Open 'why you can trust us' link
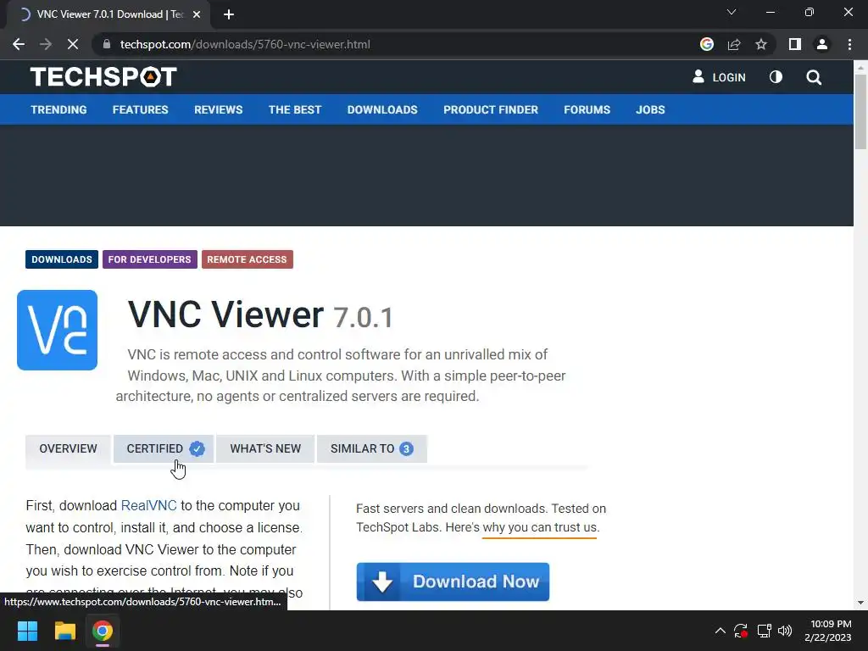The height and width of the screenshot is (651, 868). (x=540, y=527)
